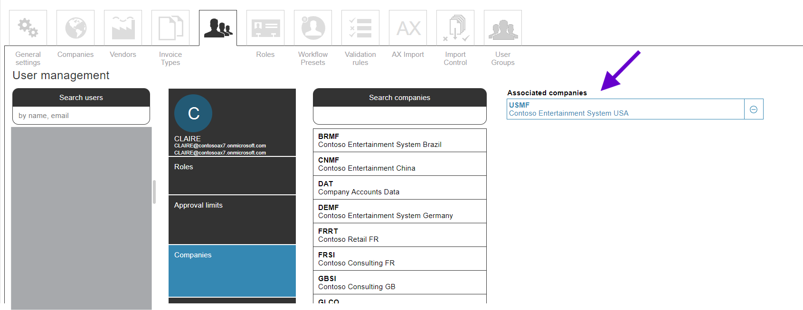Click associated company USMF Contoso Entertainment System USA
Viewport: 803px width, 310px height.
625,109
